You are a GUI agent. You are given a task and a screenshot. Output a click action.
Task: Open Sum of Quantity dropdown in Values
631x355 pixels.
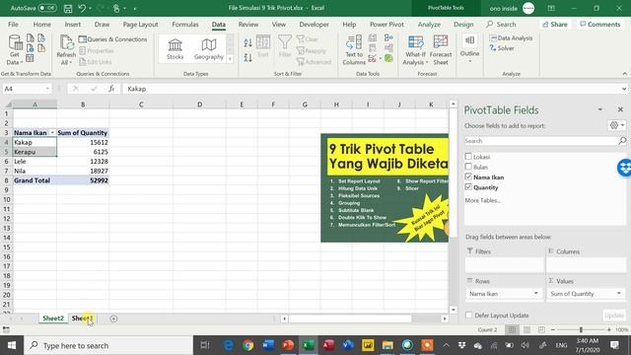(x=619, y=294)
